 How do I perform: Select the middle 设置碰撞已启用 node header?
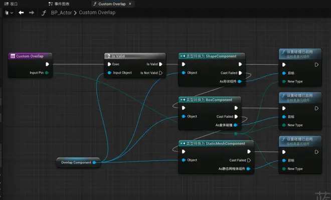[x=300, y=98]
